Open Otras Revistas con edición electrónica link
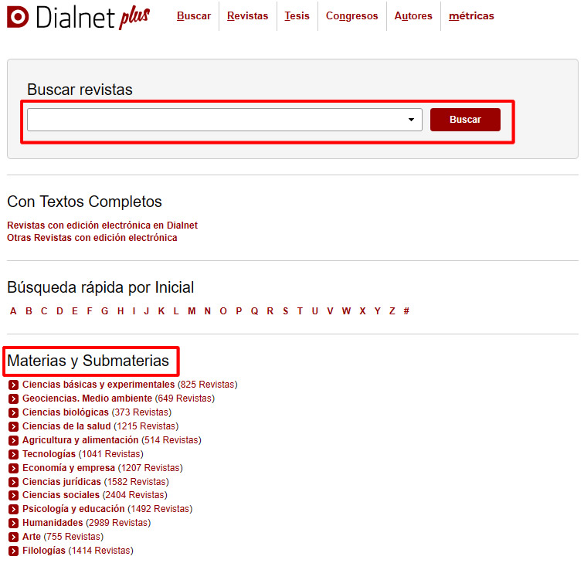 pyautogui.click(x=92, y=238)
